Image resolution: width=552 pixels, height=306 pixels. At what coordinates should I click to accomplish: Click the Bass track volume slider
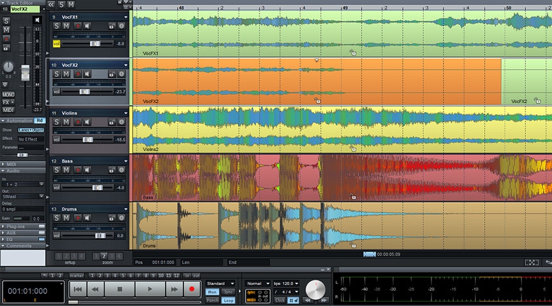coord(98,187)
